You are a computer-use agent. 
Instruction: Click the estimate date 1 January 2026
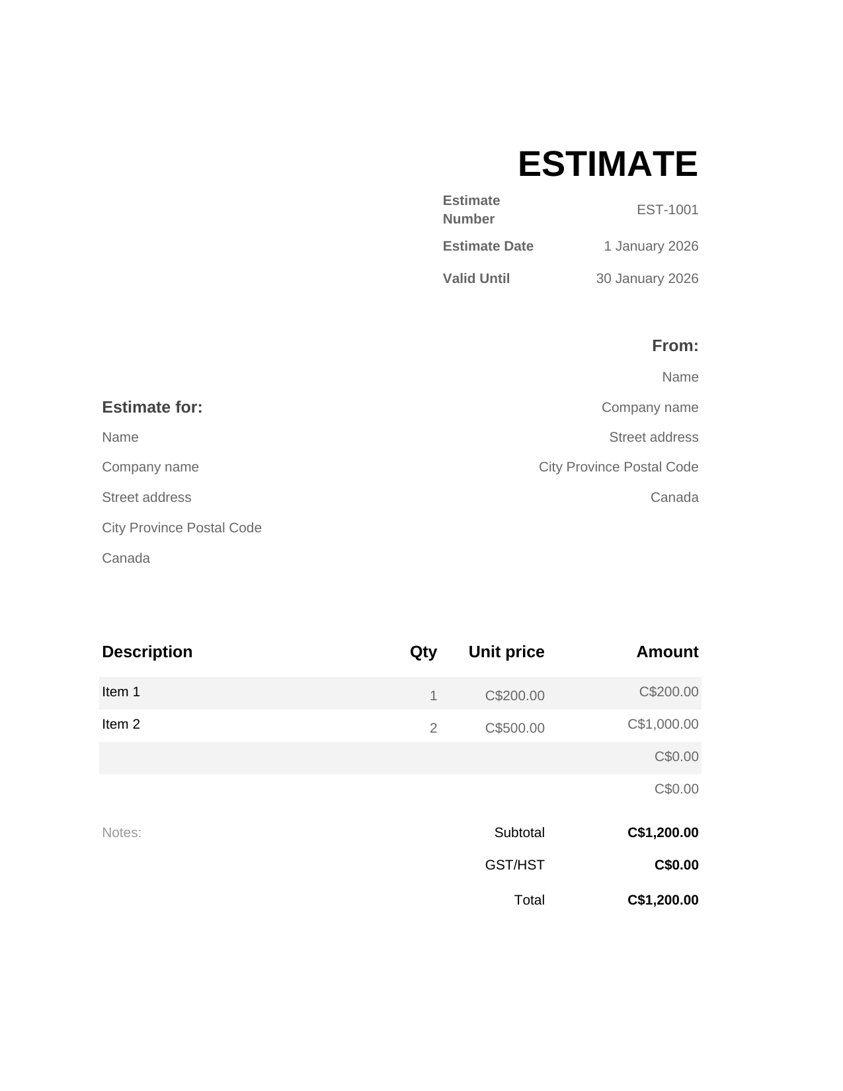[x=651, y=246]
